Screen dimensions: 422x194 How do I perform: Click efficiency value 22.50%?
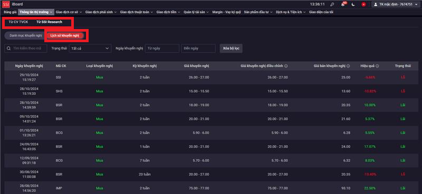pyautogui.click(x=370, y=188)
